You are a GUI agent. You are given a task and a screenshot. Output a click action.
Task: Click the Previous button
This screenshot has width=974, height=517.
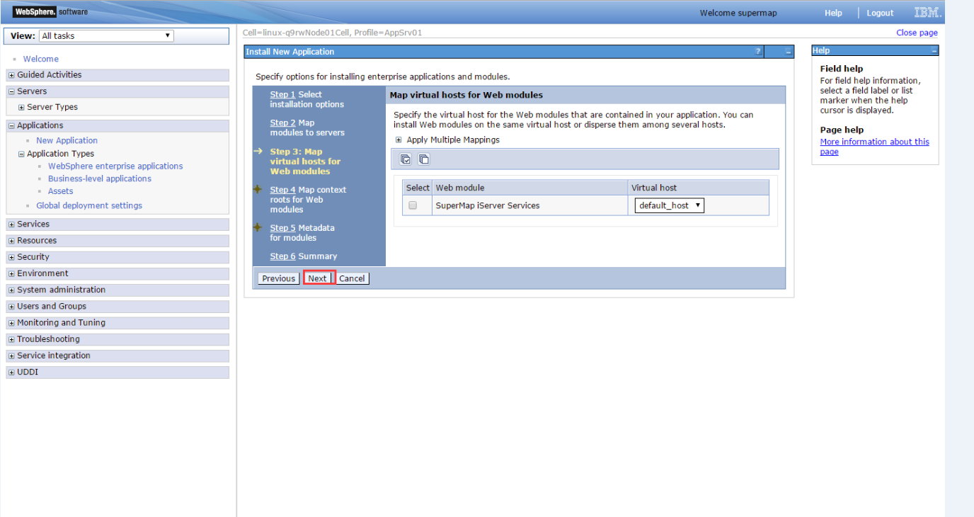coord(278,278)
